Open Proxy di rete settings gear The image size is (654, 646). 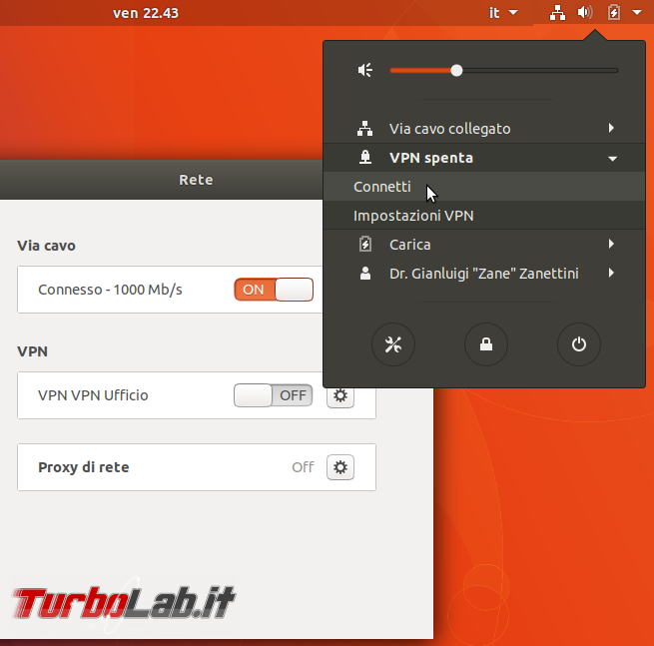(x=340, y=467)
